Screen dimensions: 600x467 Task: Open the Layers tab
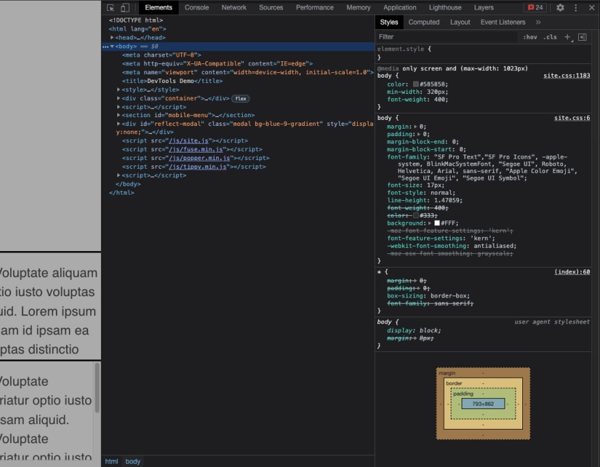tap(483, 7)
